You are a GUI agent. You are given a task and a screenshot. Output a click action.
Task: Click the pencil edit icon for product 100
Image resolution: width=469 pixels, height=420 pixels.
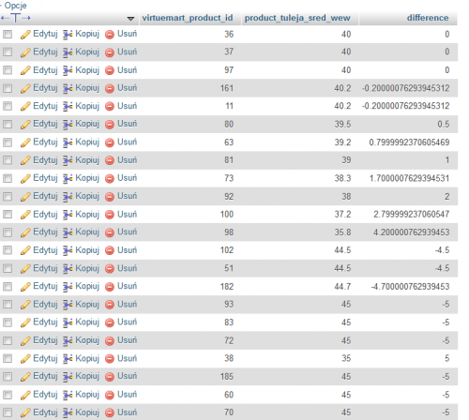(25, 215)
